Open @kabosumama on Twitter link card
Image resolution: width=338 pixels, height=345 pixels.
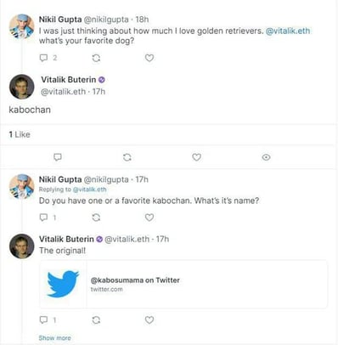click(183, 284)
